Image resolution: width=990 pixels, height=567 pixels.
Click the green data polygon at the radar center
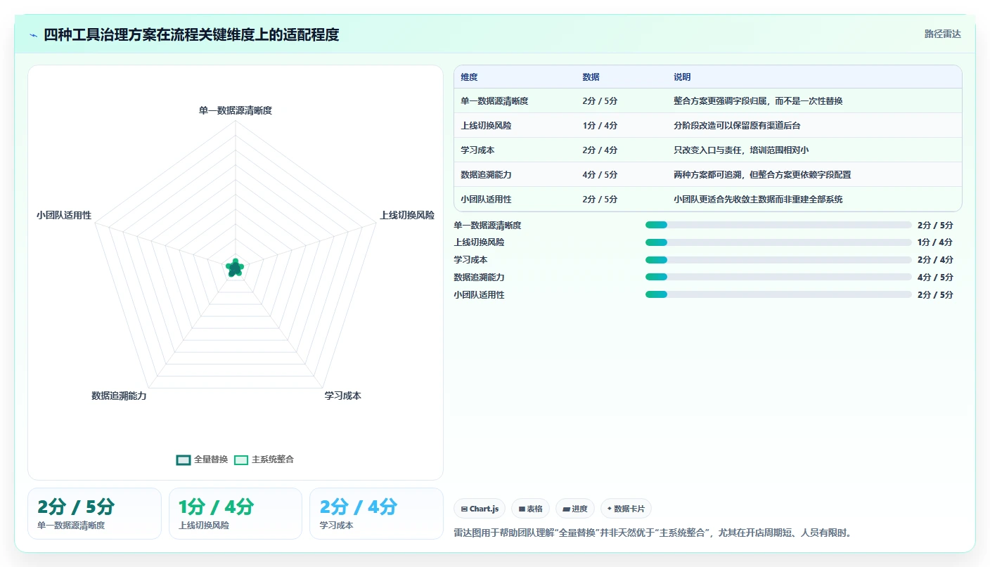(x=235, y=267)
